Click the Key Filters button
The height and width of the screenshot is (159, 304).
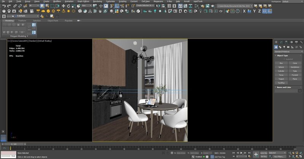(279, 156)
